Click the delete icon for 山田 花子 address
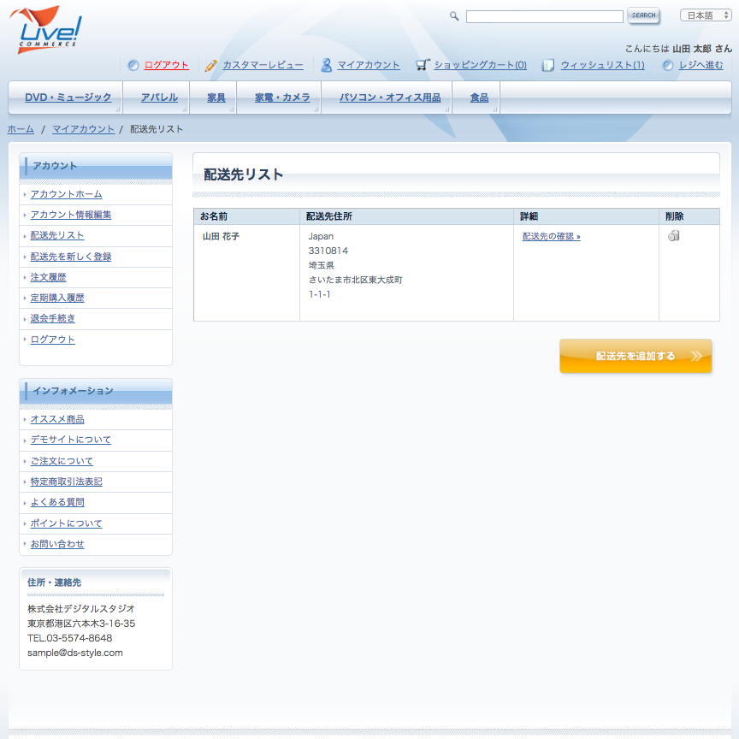This screenshot has width=739, height=739. pos(674,236)
